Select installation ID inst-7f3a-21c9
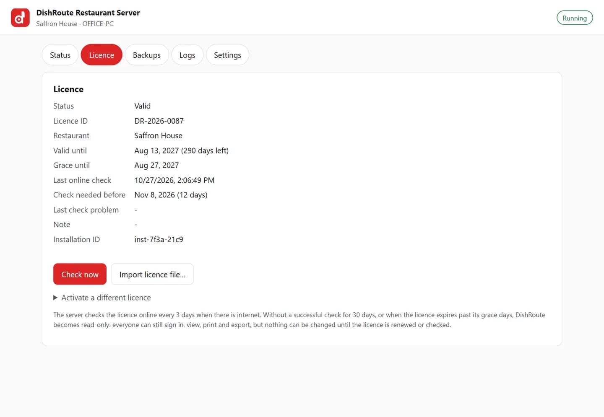604x417 pixels. (159, 240)
